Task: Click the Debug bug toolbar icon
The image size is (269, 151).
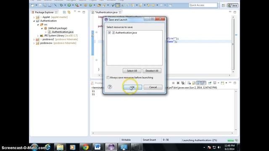Action: (x=61, y=5)
